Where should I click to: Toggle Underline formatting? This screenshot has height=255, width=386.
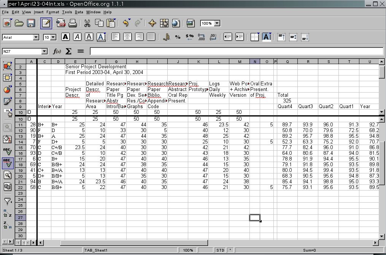point(89,37)
